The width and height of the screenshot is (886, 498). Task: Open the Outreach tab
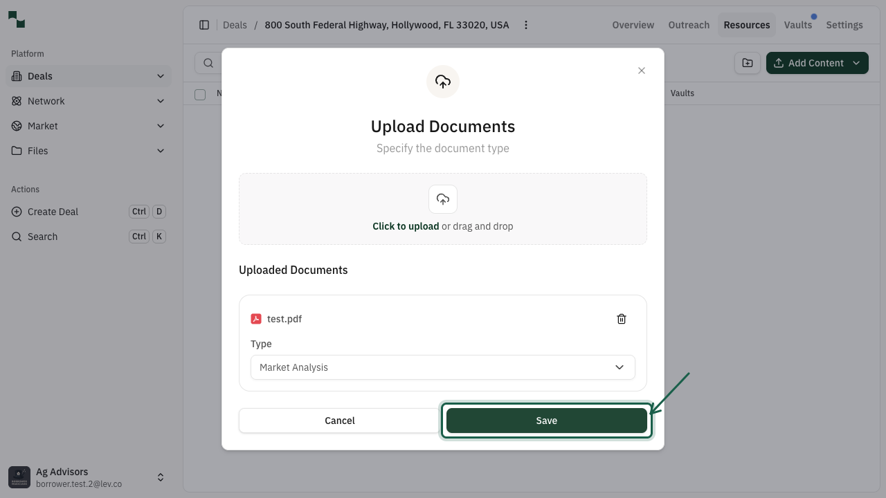coord(688,24)
